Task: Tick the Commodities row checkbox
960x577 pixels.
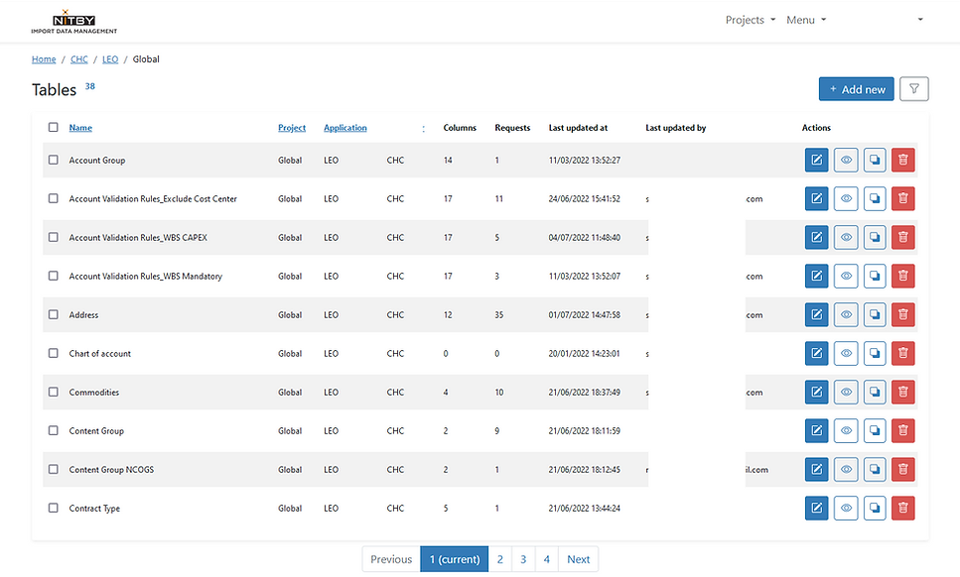Action: (x=54, y=392)
